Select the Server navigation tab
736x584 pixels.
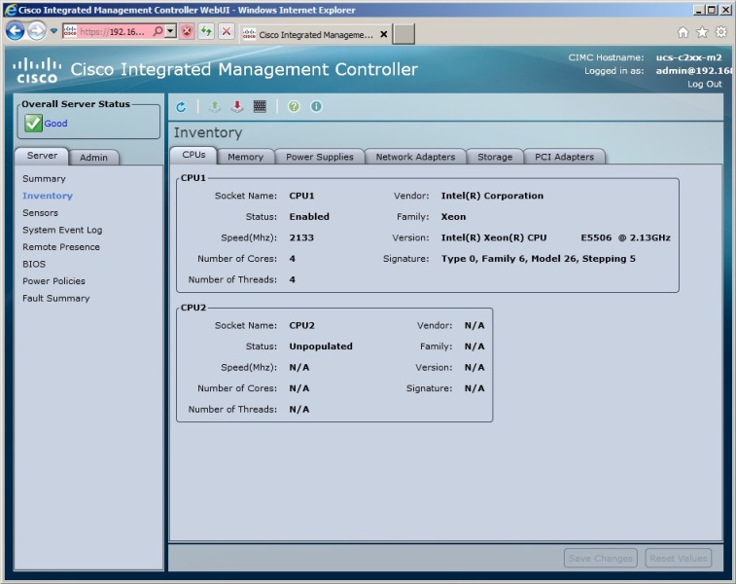click(42, 156)
